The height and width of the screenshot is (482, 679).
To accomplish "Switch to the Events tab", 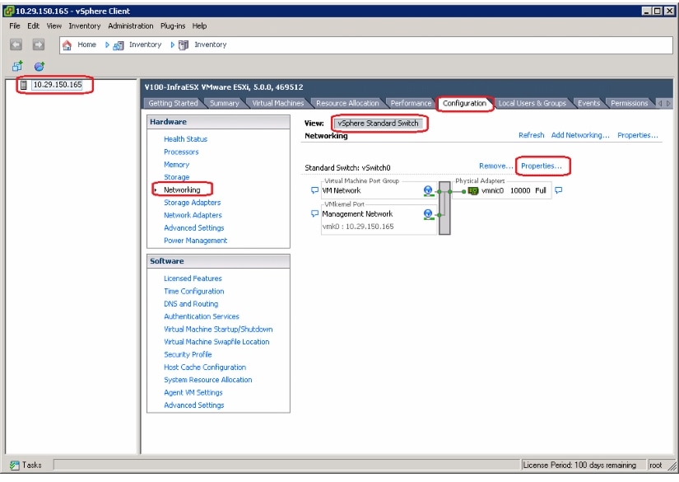I will 589,103.
